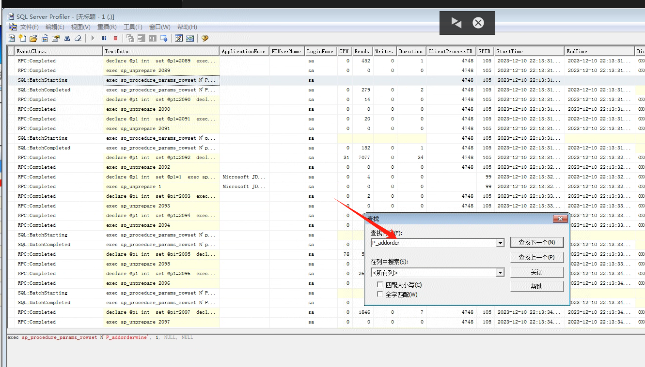This screenshot has width=645, height=367.
Task: Open the 工具(T) menu
Action: [x=133, y=27]
